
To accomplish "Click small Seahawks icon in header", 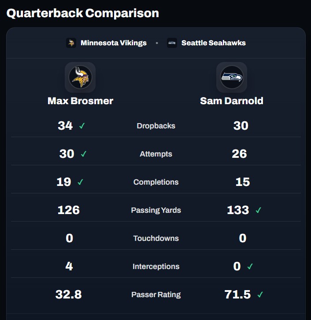I will click(172, 43).
